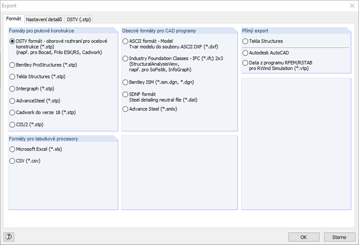Select AdvanceSteel (*.stp) radio button
The height and width of the screenshot is (245, 359).
pyautogui.click(x=12, y=101)
